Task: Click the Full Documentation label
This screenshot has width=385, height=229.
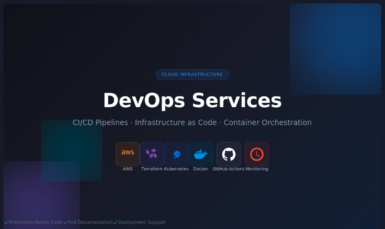Action: click(90, 223)
